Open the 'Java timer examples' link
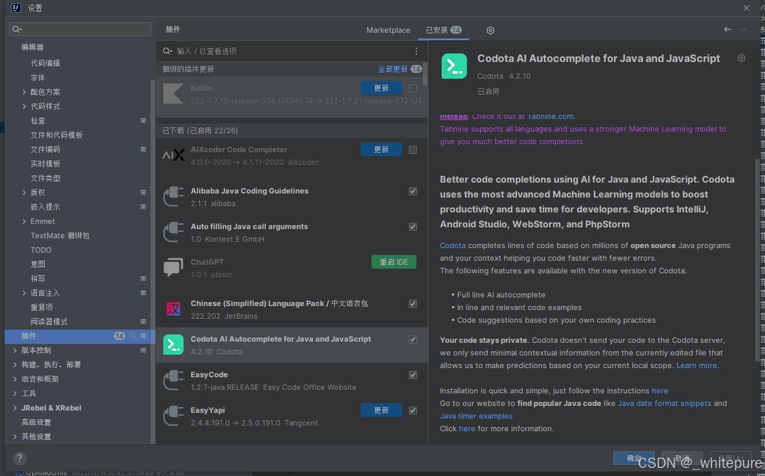This screenshot has width=765, height=476. (x=476, y=416)
